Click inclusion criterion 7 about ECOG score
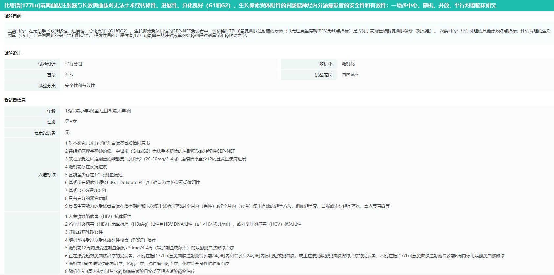554x275 pixels. pyautogui.click(x=86, y=190)
